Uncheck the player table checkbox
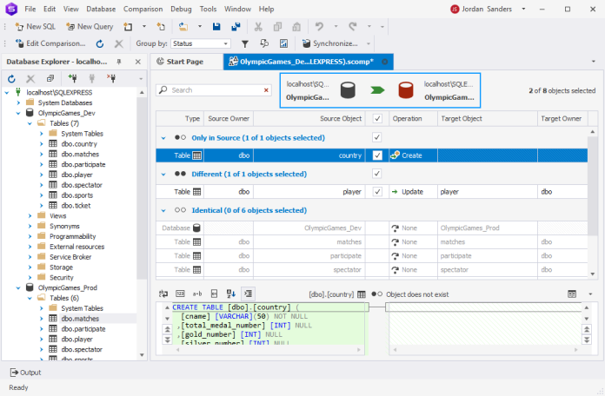 377,192
